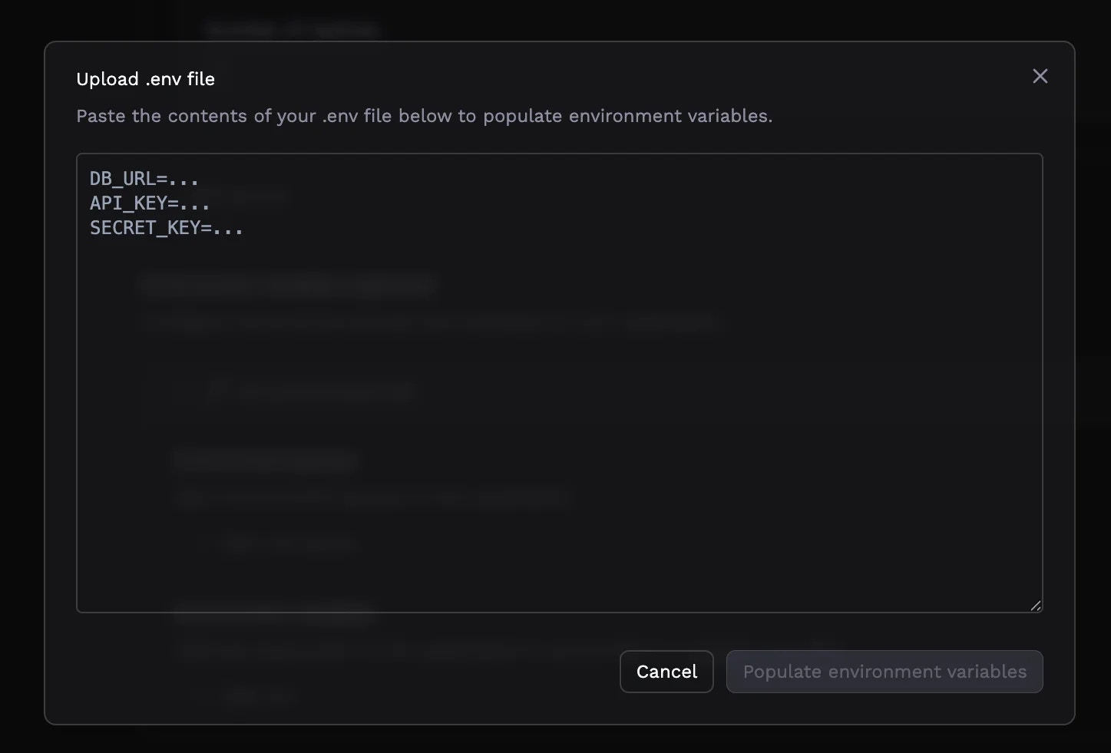Click the close cross in the top-right corner
Image resolution: width=1111 pixels, height=753 pixels.
coord(1040,76)
